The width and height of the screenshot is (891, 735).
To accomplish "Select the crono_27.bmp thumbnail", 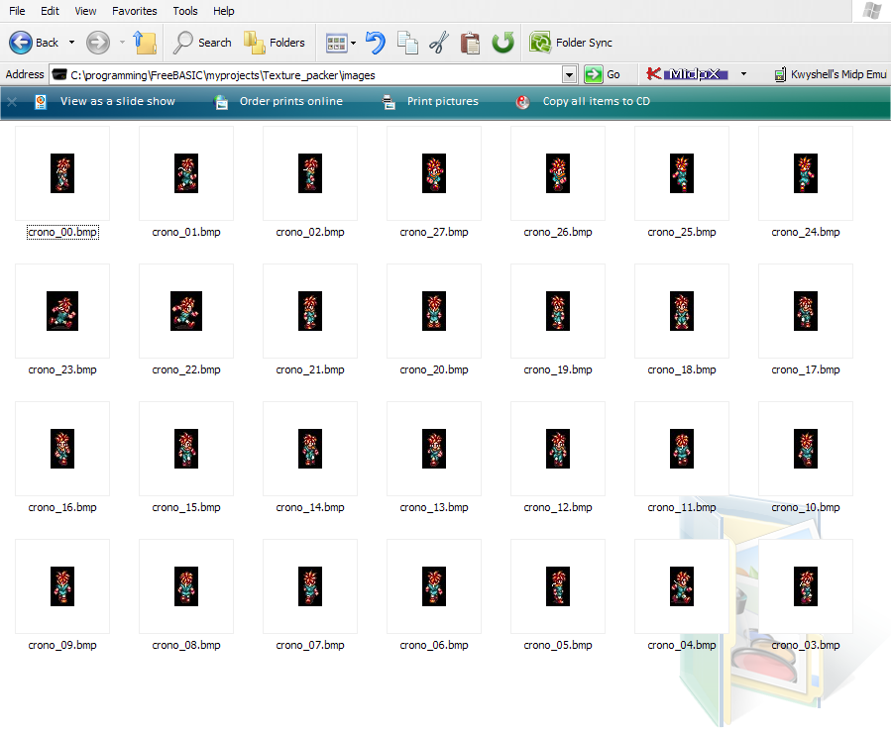I will click(434, 173).
